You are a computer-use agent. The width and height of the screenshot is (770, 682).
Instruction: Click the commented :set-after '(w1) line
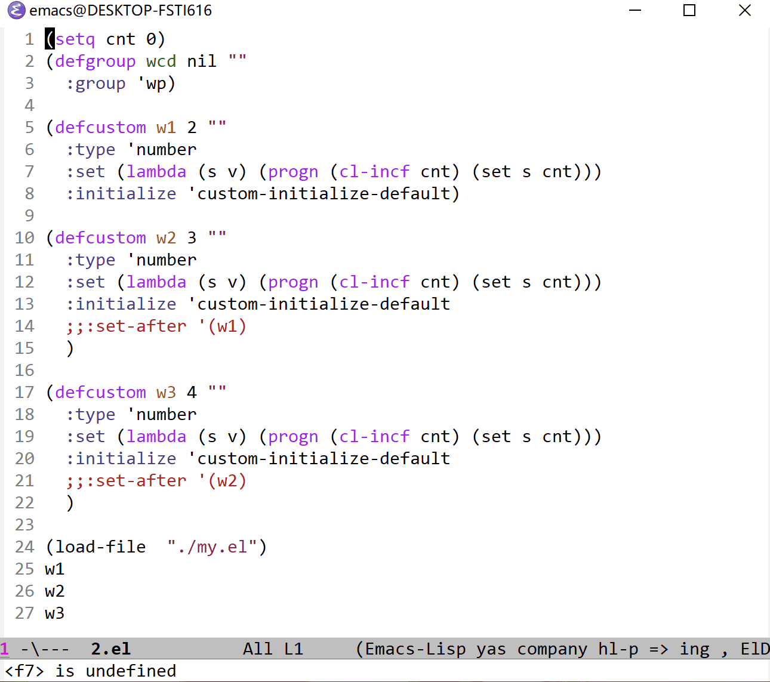[156, 326]
